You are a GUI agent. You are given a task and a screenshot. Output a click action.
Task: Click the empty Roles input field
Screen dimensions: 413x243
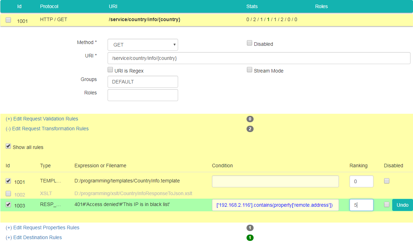142,95
